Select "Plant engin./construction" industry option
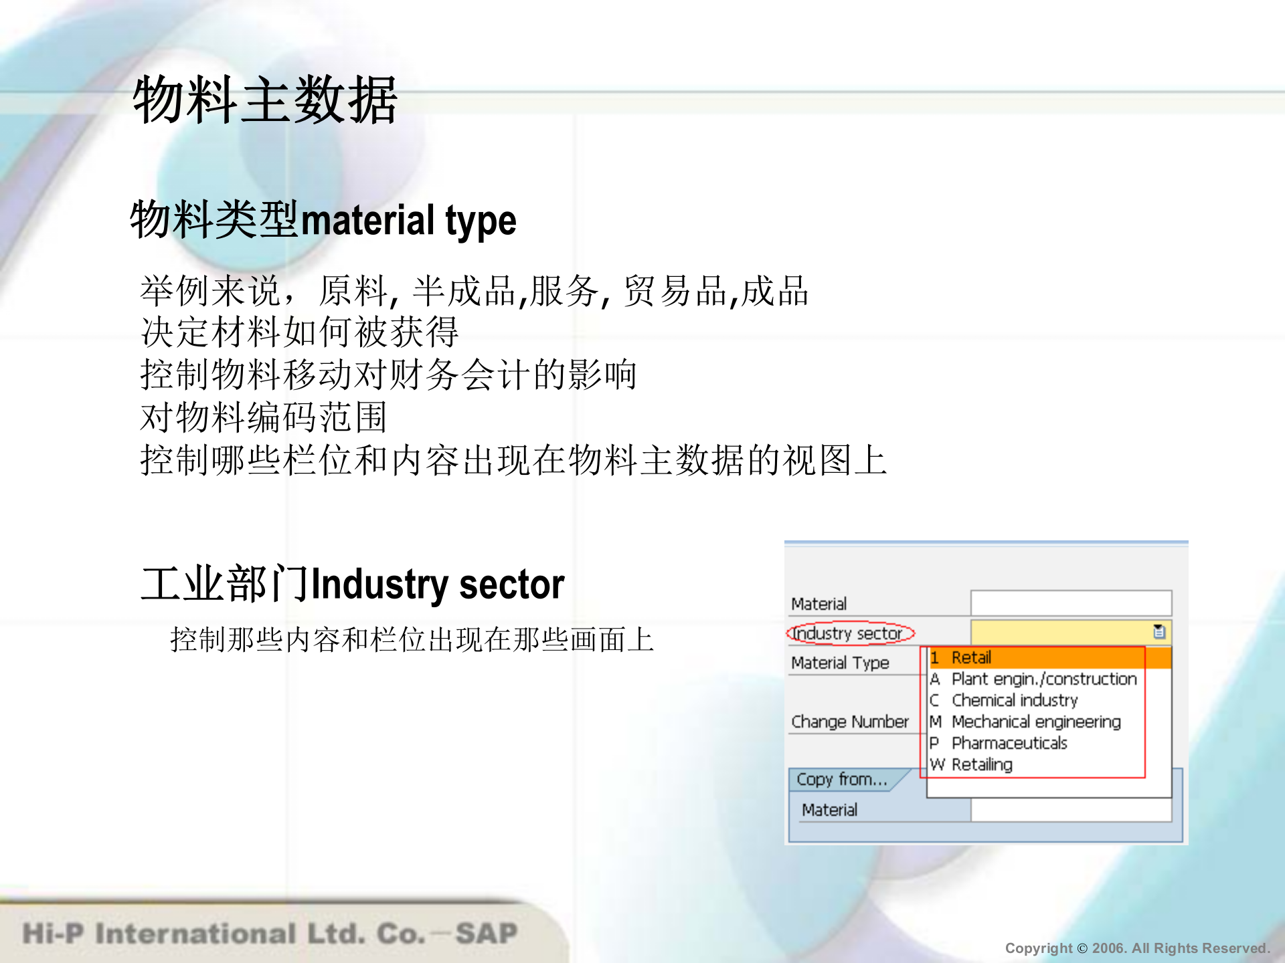1285x963 pixels. (x=1043, y=679)
